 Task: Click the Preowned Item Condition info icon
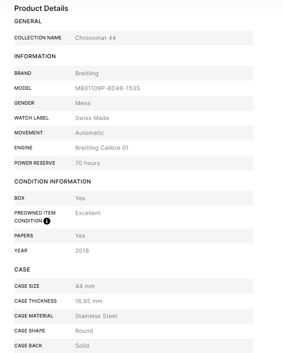(47, 221)
